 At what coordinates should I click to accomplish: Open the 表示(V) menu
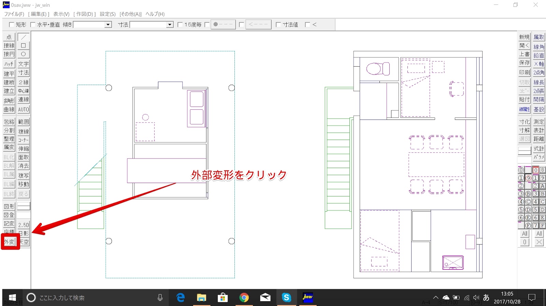coord(61,14)
